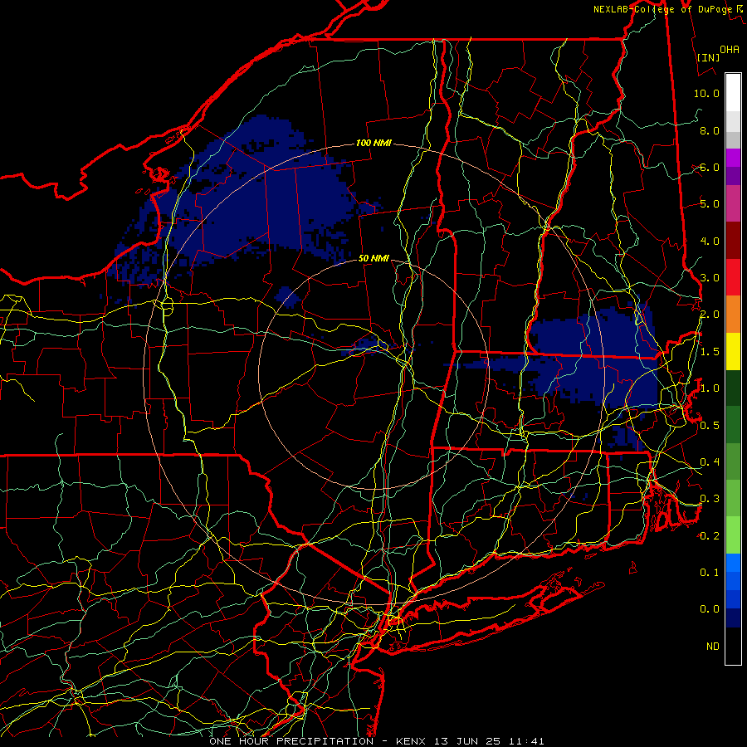Click the 'ND' no-data legend label
Viewport: 747px width, 747px height.
(713, 646)
